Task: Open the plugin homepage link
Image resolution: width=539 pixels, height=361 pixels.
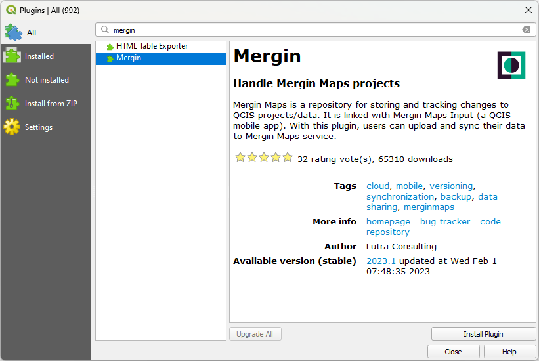Action: pos(388,222)
